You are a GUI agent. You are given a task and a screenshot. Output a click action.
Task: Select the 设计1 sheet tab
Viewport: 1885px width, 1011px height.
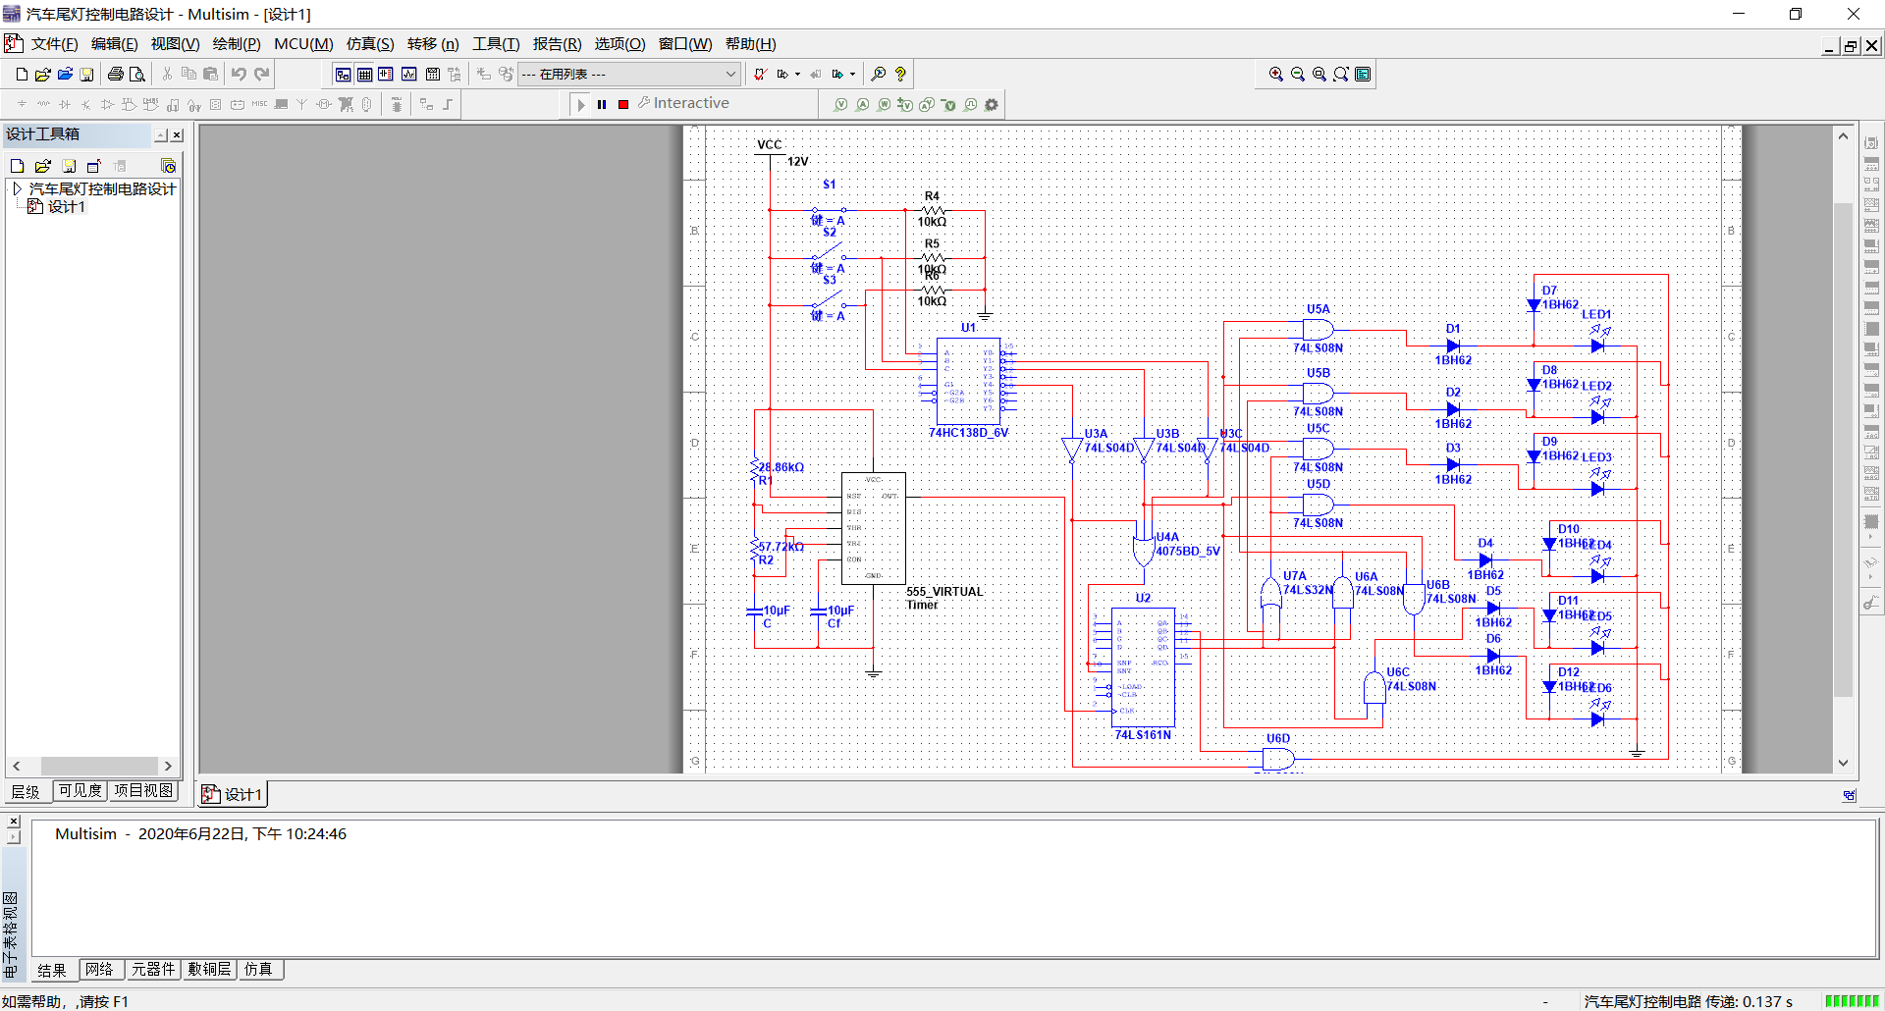coord(233,794)
